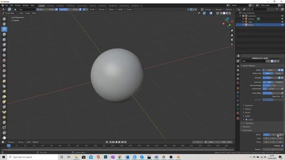Image resolution: width=285 pixels, height=160 pixels.
Task: Open the Modifiers wrench properties tab
Action: coord(238,92)
